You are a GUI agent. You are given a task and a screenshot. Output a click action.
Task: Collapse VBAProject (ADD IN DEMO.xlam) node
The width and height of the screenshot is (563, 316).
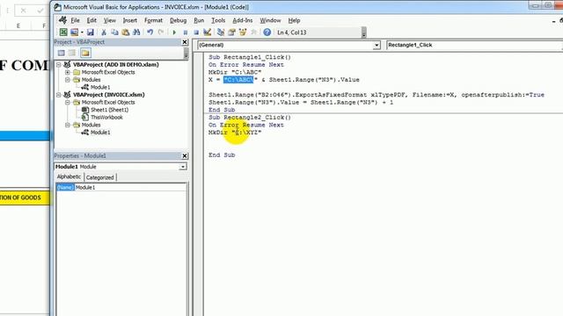tap(59, 64)
